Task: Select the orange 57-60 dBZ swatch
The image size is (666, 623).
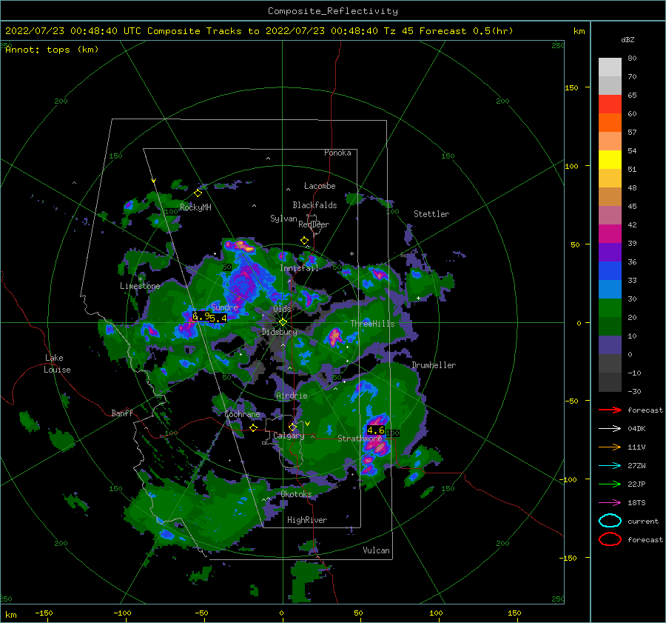Action: (610, 123)
